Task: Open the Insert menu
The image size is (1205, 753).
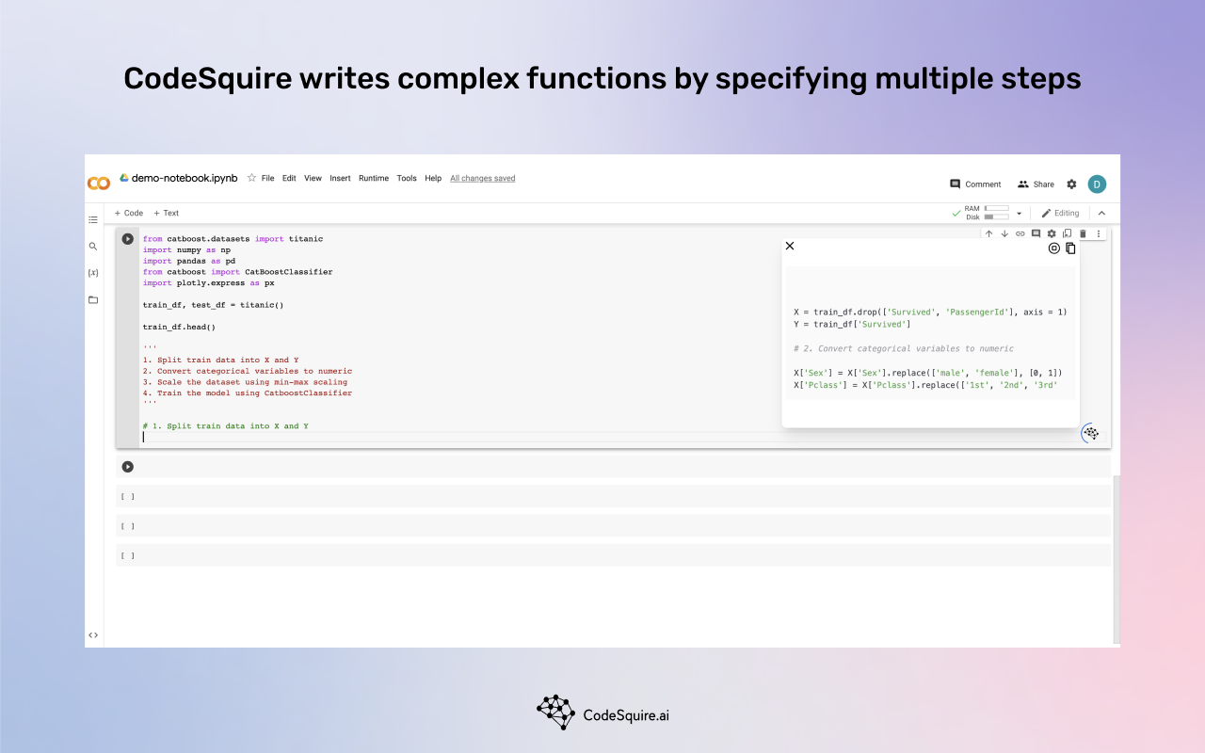Action: [x=340, y=178]
